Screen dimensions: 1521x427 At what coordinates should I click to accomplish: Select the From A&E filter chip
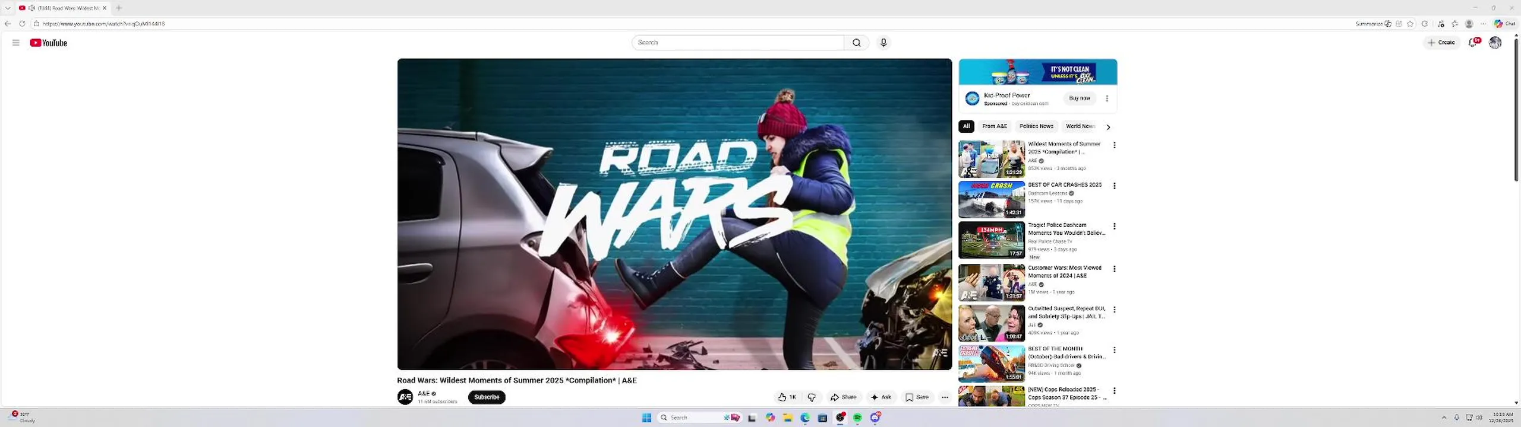tap(994, 126)
